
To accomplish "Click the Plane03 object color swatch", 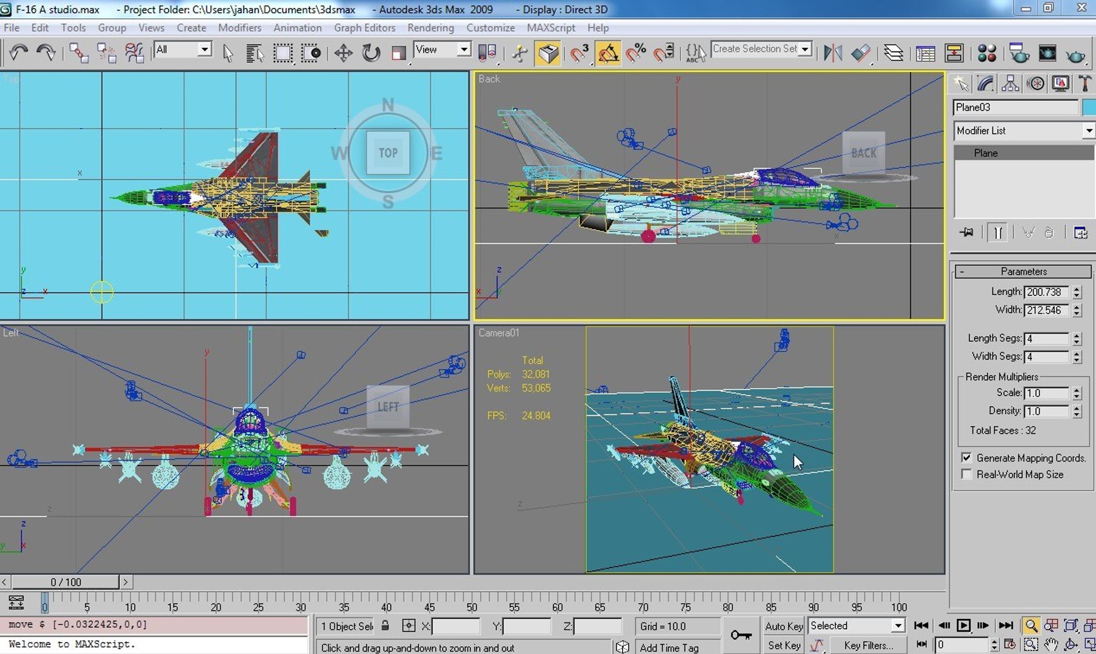I will [1089, 107].
